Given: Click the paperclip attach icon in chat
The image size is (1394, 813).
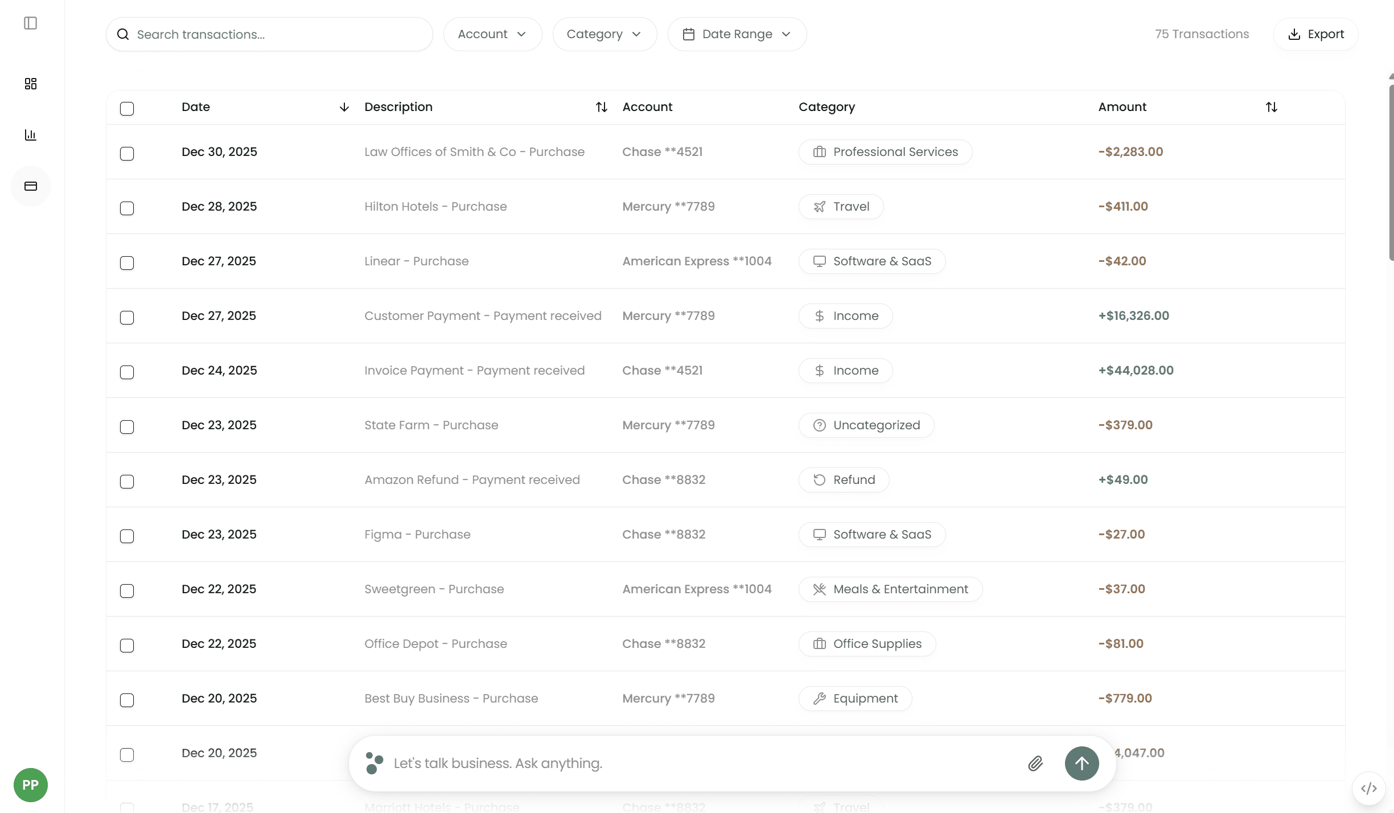Looking at the screenshot, I should click(1035, 763).
